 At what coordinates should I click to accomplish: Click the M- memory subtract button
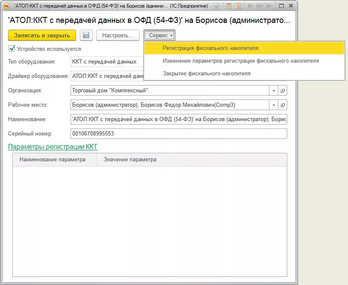[x=269, y=6]
